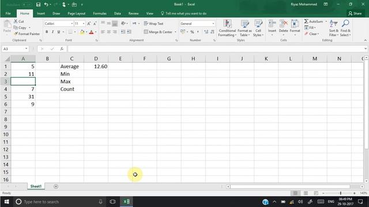Apply red font color
The height and width of the screenshot is (207, 369).
(x=91, y=32)
